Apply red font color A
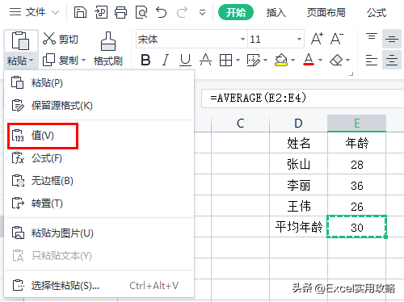404x302 pixels. [x=309, y=60]
